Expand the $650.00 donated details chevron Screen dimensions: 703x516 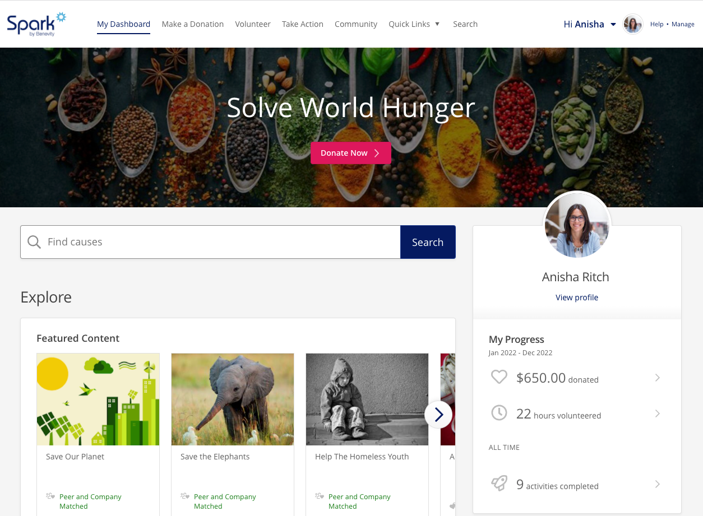(658, 378)
